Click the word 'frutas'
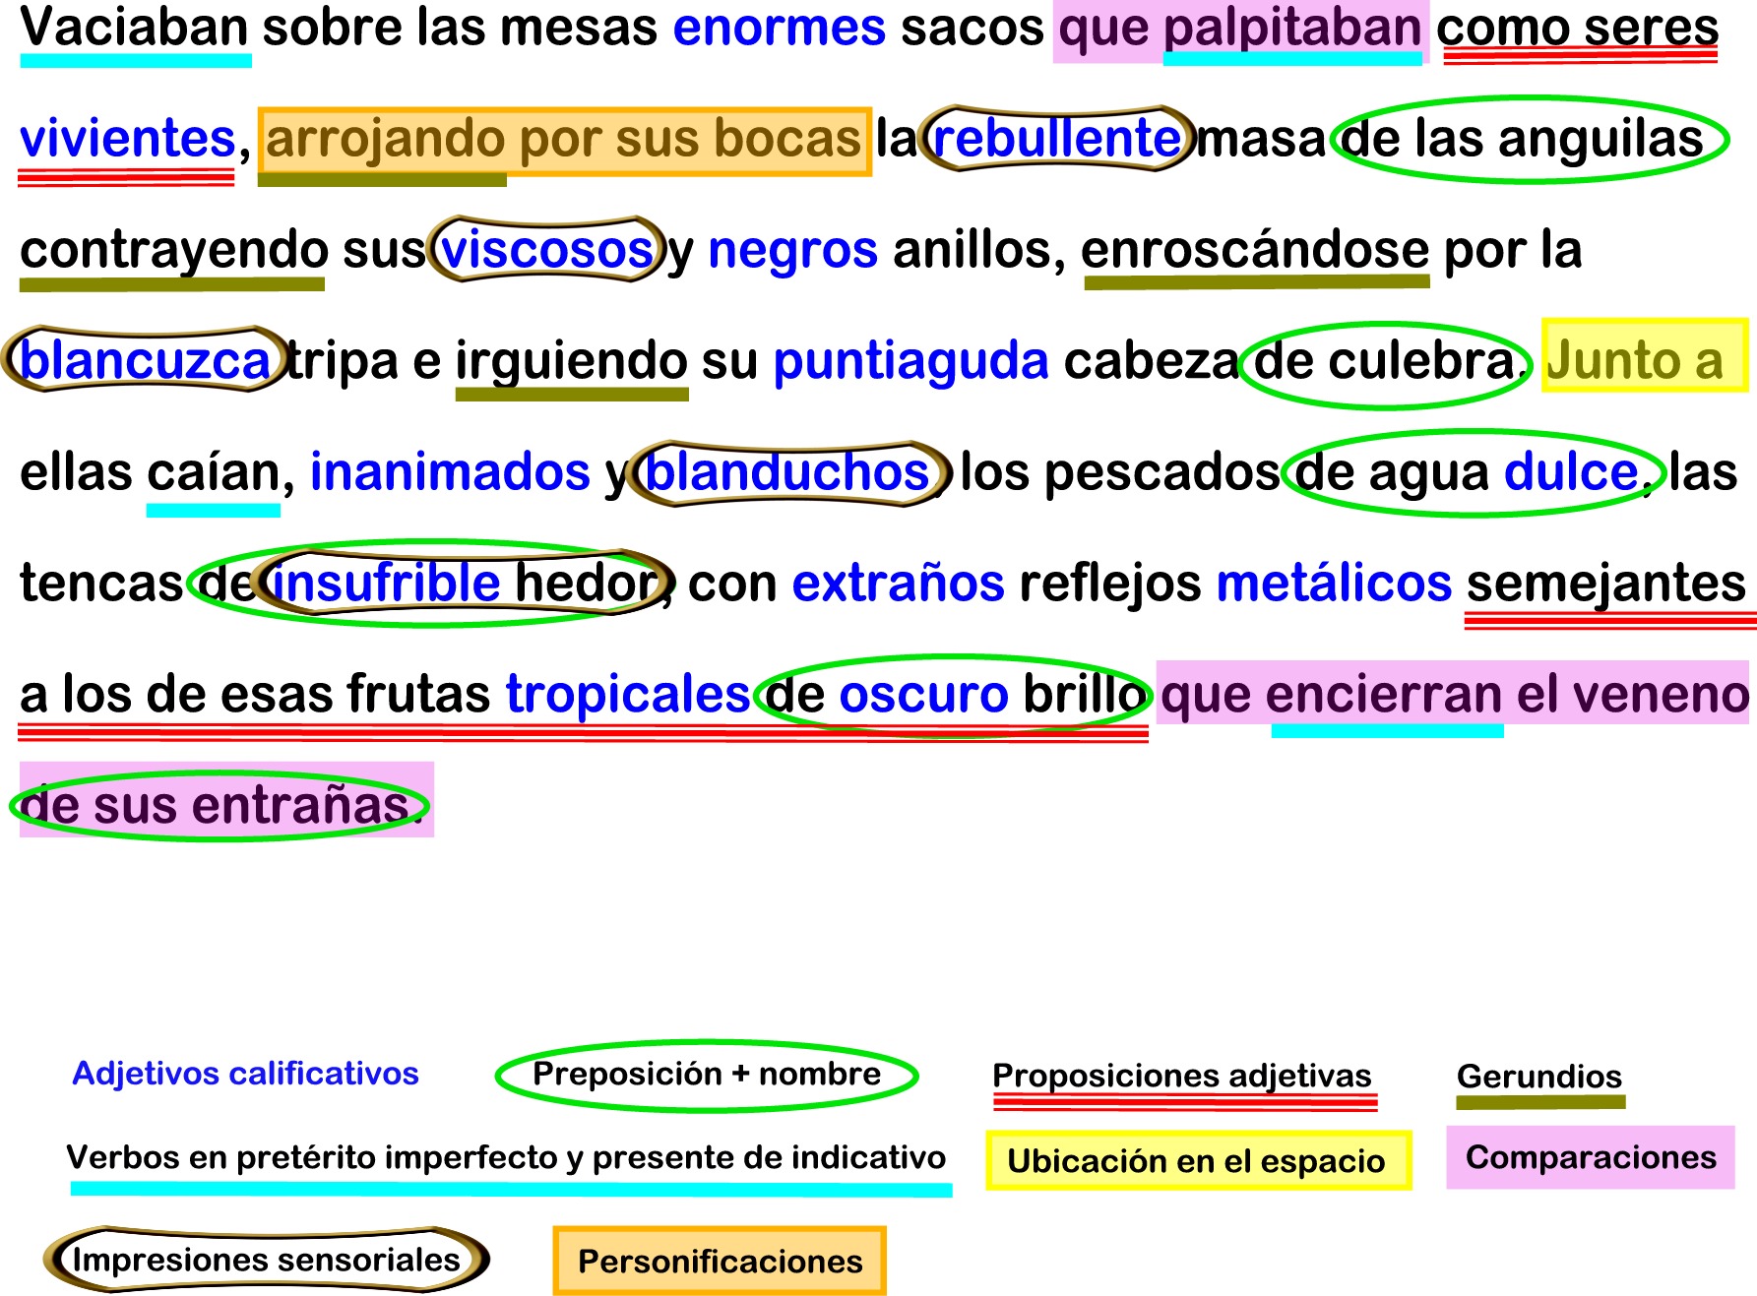Image resolution: width=1757 pixels, height=1296 pixels. (418, 695)
